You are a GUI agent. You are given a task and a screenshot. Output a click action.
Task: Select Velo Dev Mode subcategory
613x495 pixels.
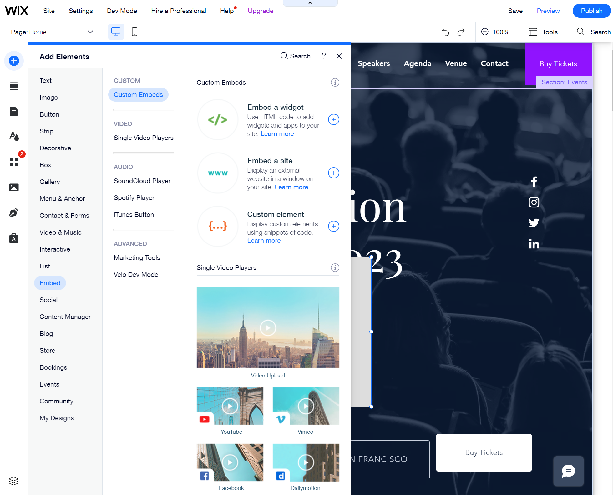click(x=136, y=275)
